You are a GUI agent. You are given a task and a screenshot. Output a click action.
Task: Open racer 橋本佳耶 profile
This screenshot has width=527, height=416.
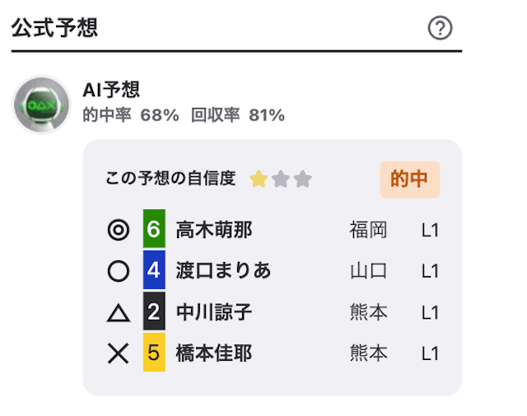click(214, 353)
